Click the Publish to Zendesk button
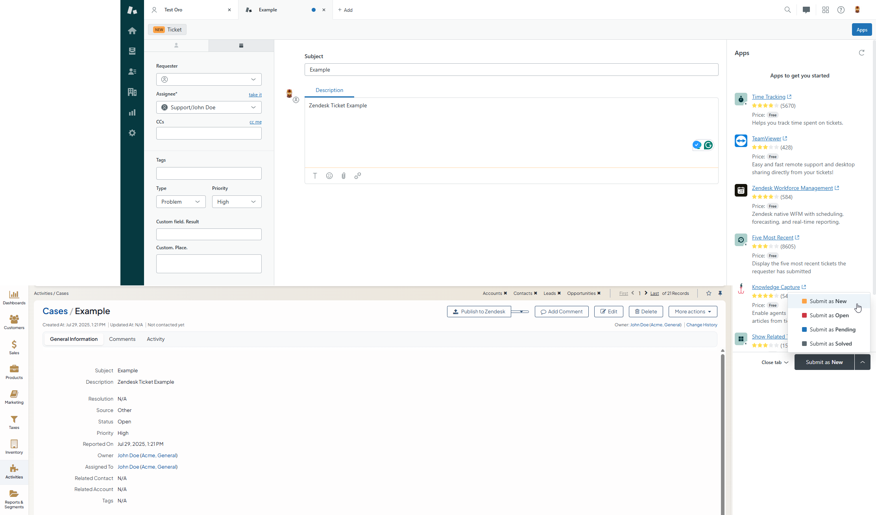The height and width of the screenshot is (515, 876). [x=479, y=311]
